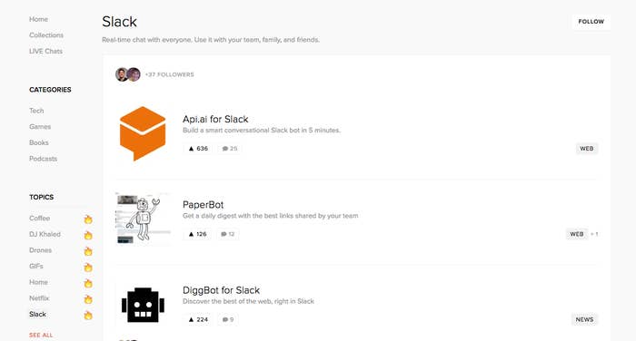
Task: Select the Tech category
Action: click(x=36, y=111)
